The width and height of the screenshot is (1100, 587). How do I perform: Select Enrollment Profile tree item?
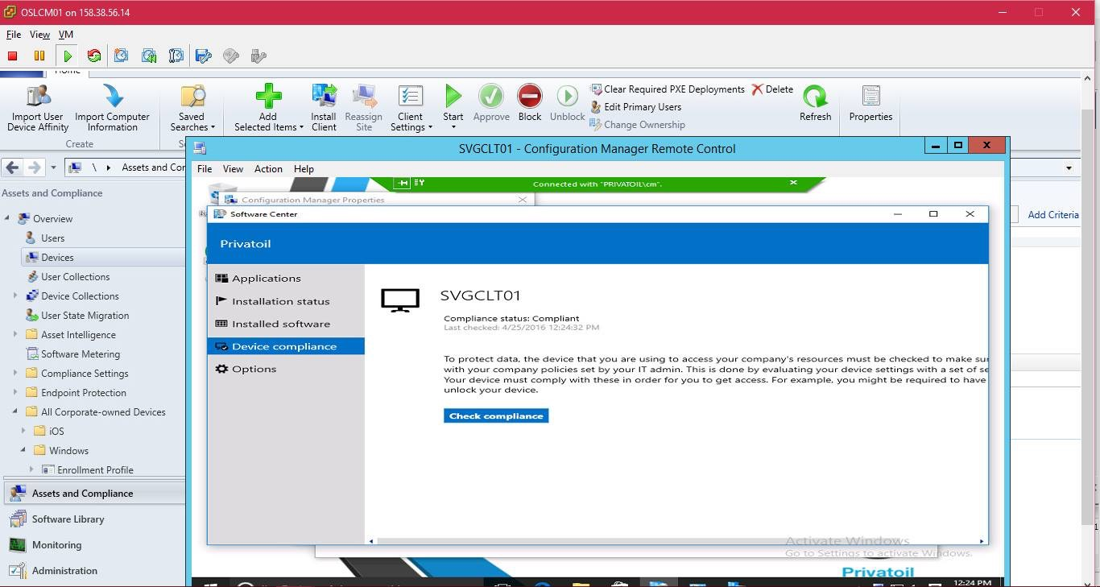(95, 470)
